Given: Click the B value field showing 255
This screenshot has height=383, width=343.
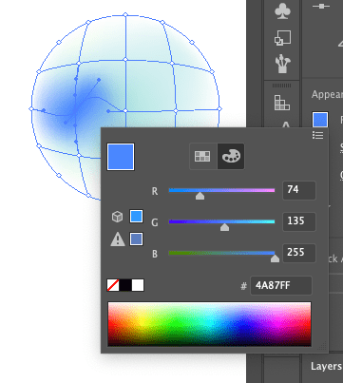Looking at the screenshot, I should [x=299, y=253].
